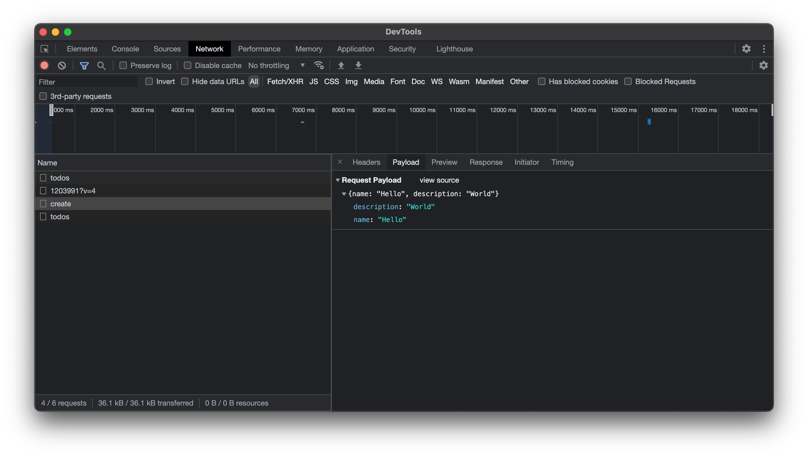This screenshot has height=457, width=808.
Task: Tick the checkbox beside 1203991?v=4
Action: point(43,191)
